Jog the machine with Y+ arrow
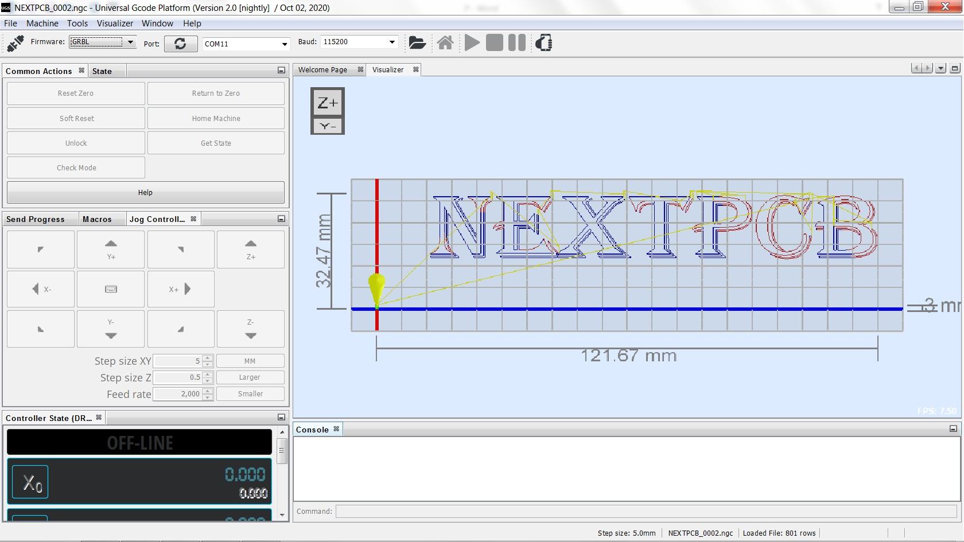 coord(111,249)
